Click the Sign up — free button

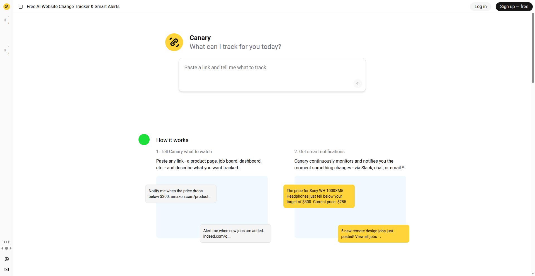pyautogui.click(x=514, y=7)
